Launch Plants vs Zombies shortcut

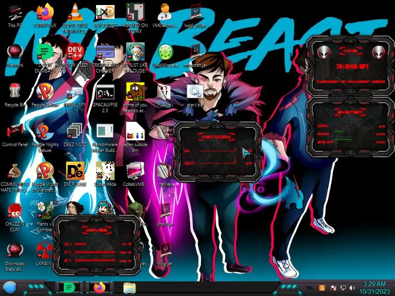45,216
